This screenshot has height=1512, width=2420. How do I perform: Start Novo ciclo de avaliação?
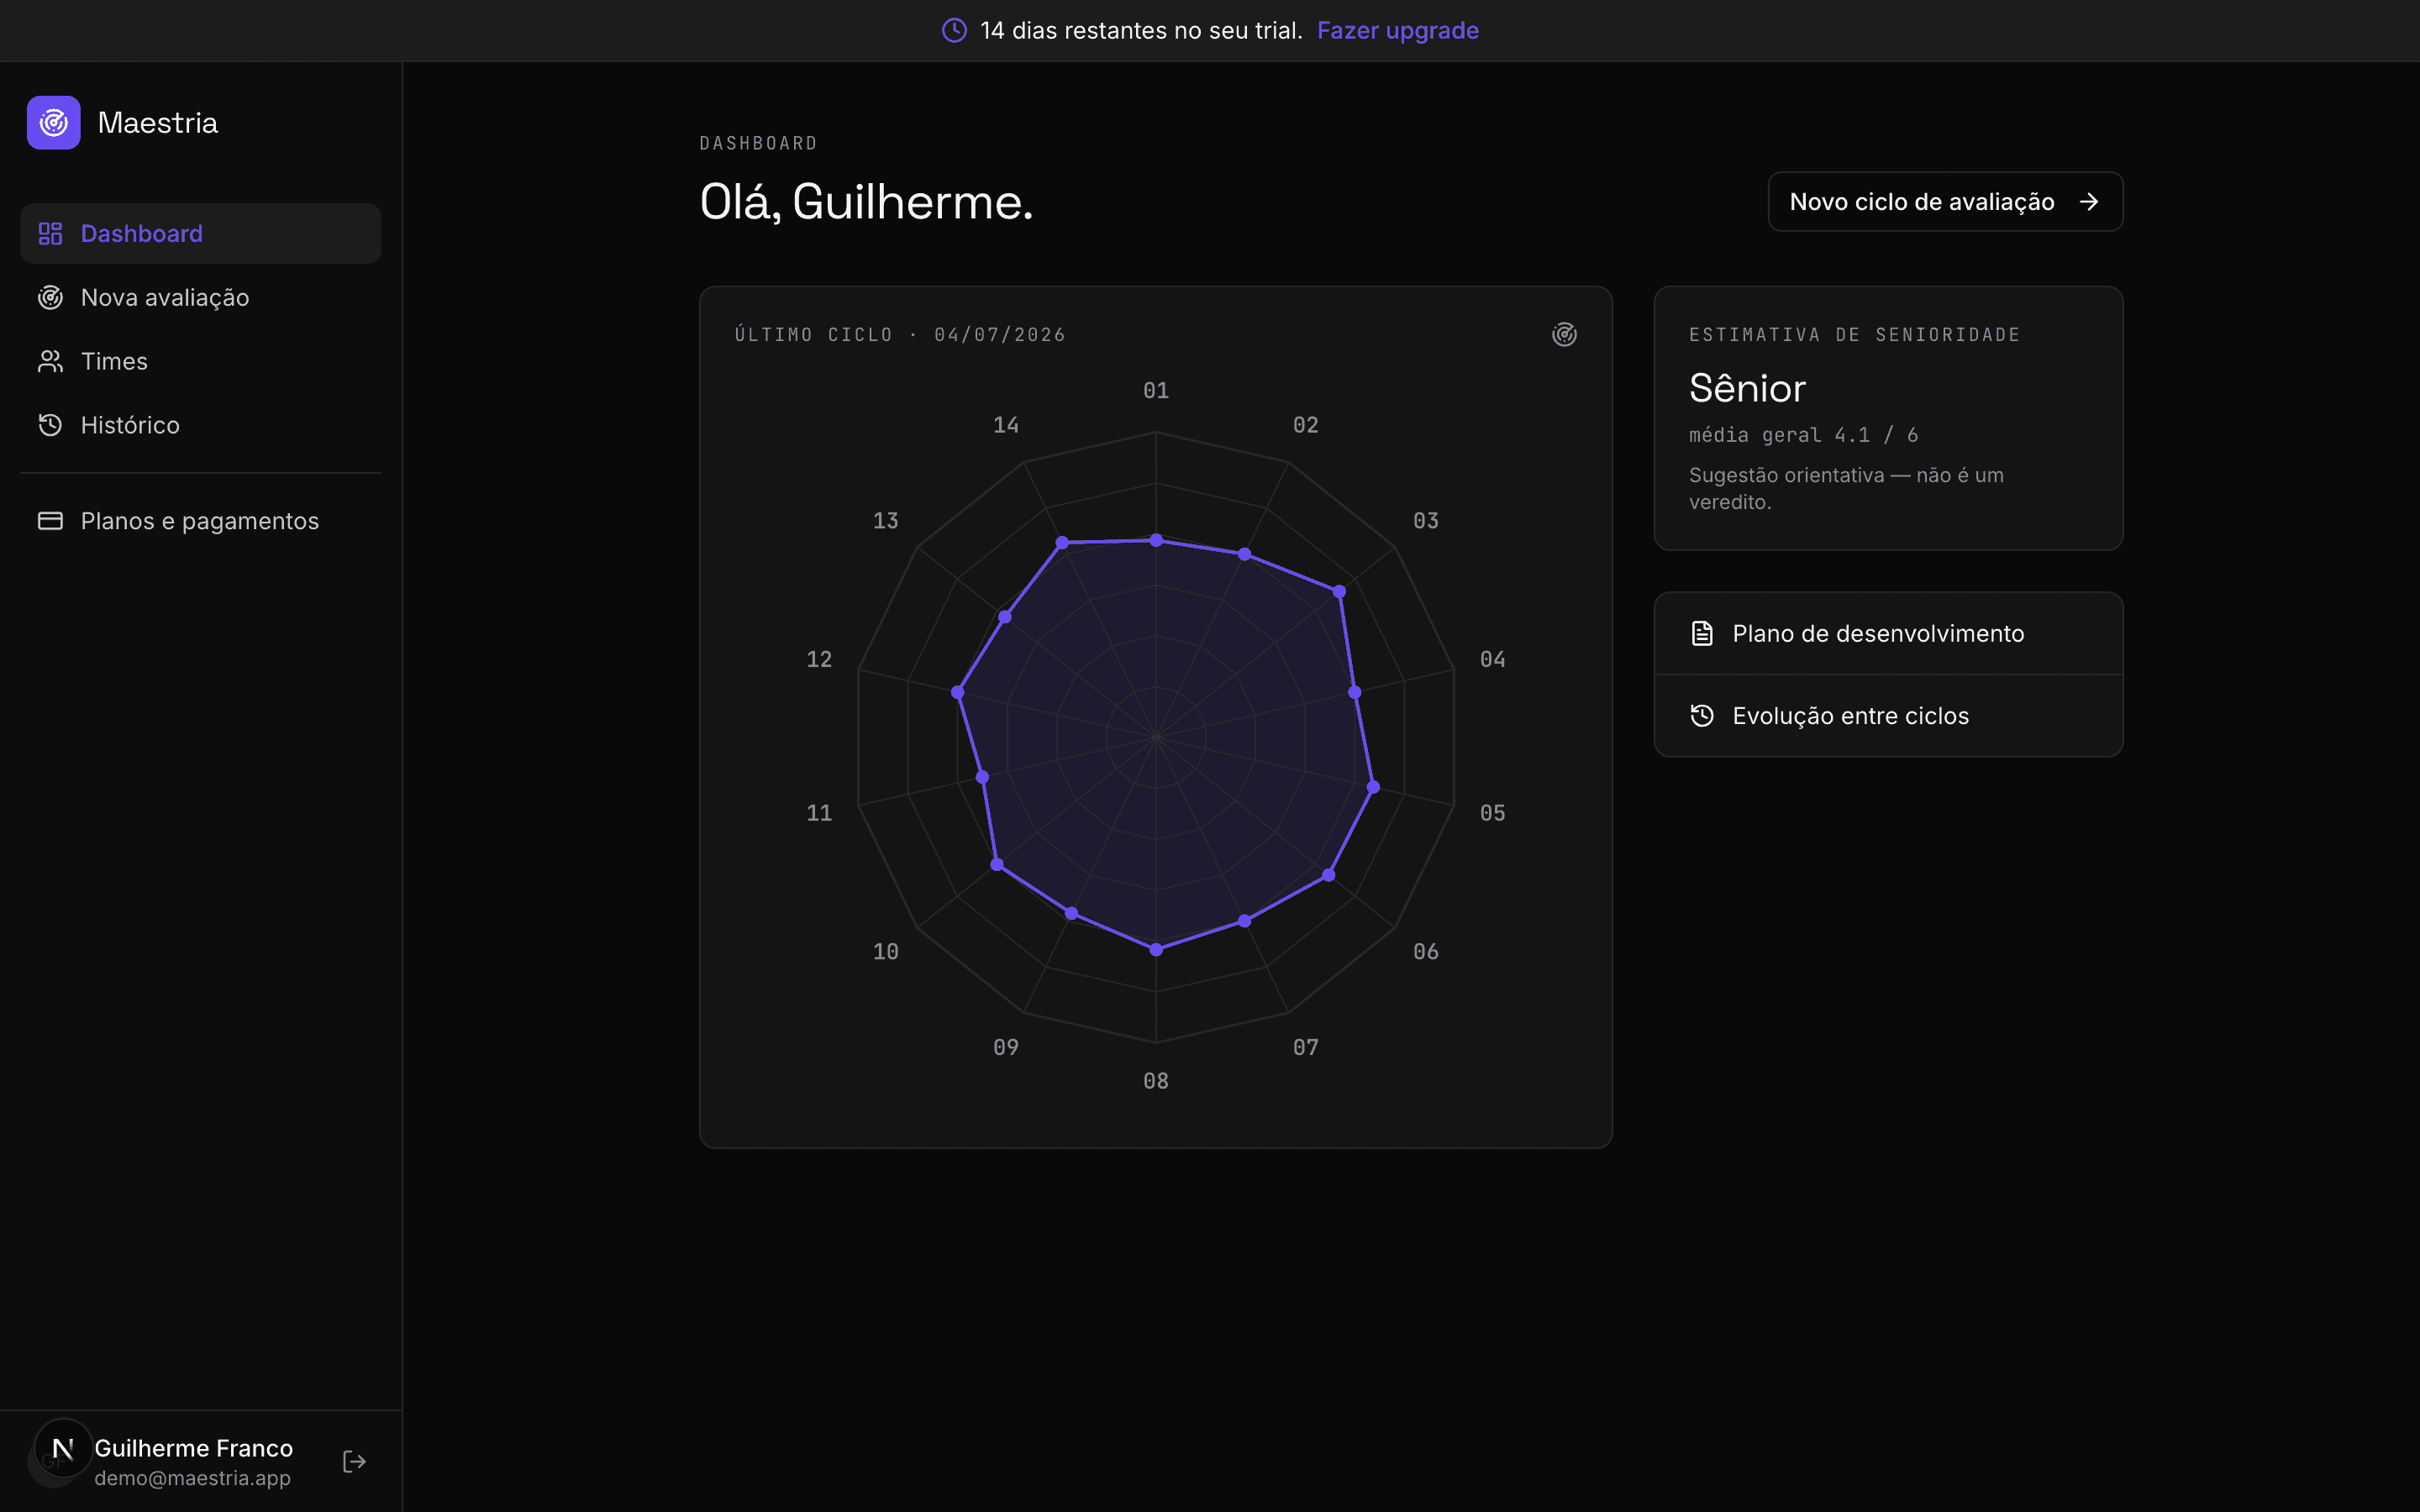[1945, 202]
